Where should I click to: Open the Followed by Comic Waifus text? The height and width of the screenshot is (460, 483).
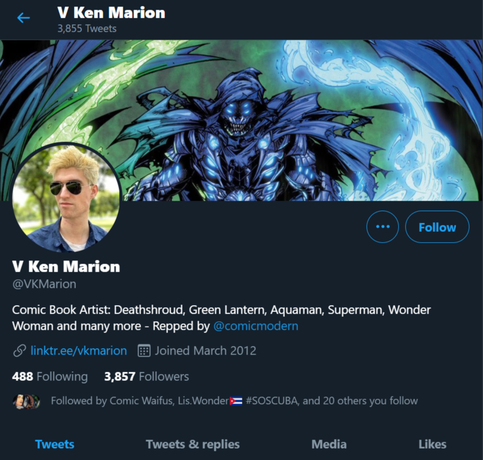234,401
